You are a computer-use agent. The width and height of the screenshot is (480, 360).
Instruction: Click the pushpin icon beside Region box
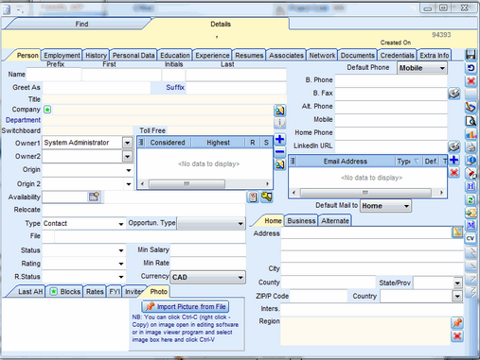457,322
